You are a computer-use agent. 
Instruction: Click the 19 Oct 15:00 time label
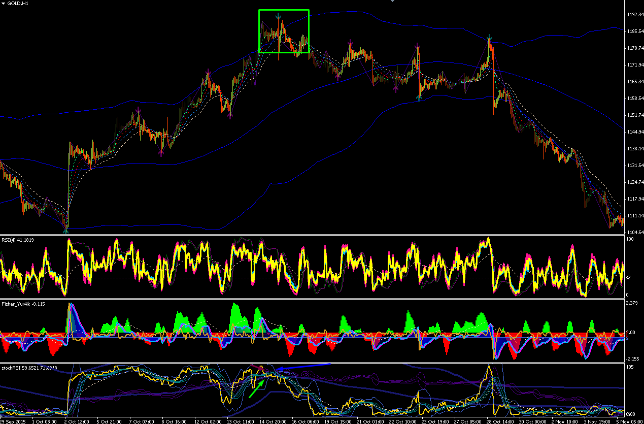click(x=338, y=421)
